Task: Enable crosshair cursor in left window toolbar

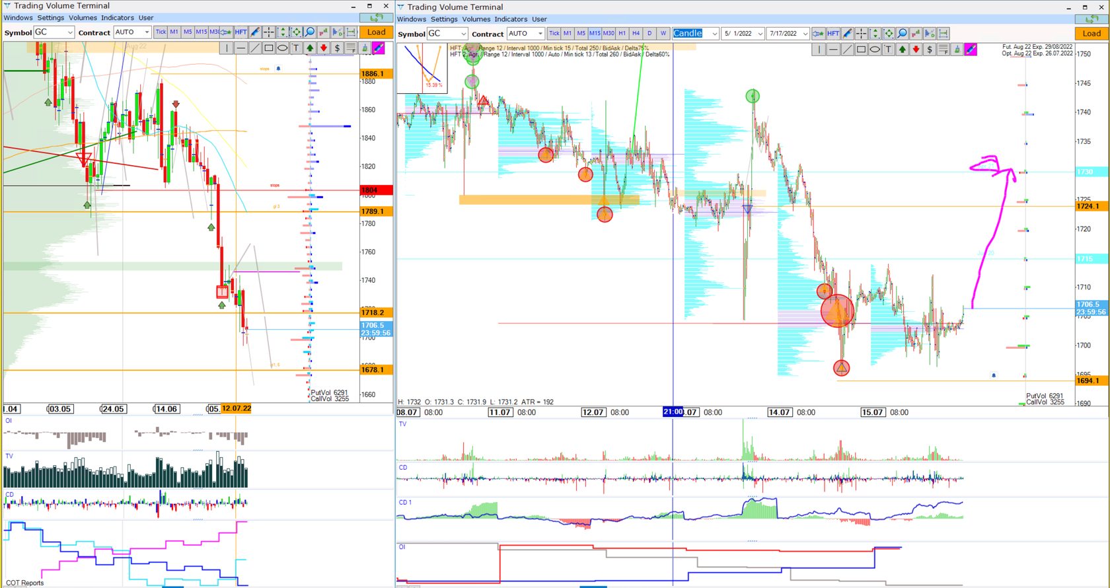Action: pos(269,32)
